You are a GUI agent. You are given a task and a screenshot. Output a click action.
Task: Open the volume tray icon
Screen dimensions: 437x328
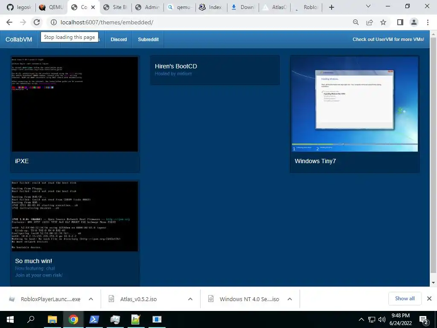(x=382, y=319)
